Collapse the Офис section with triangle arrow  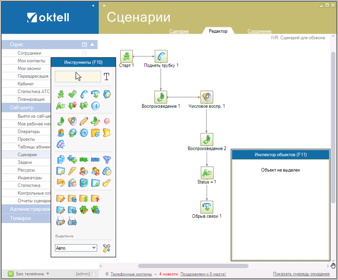(92, 44)
